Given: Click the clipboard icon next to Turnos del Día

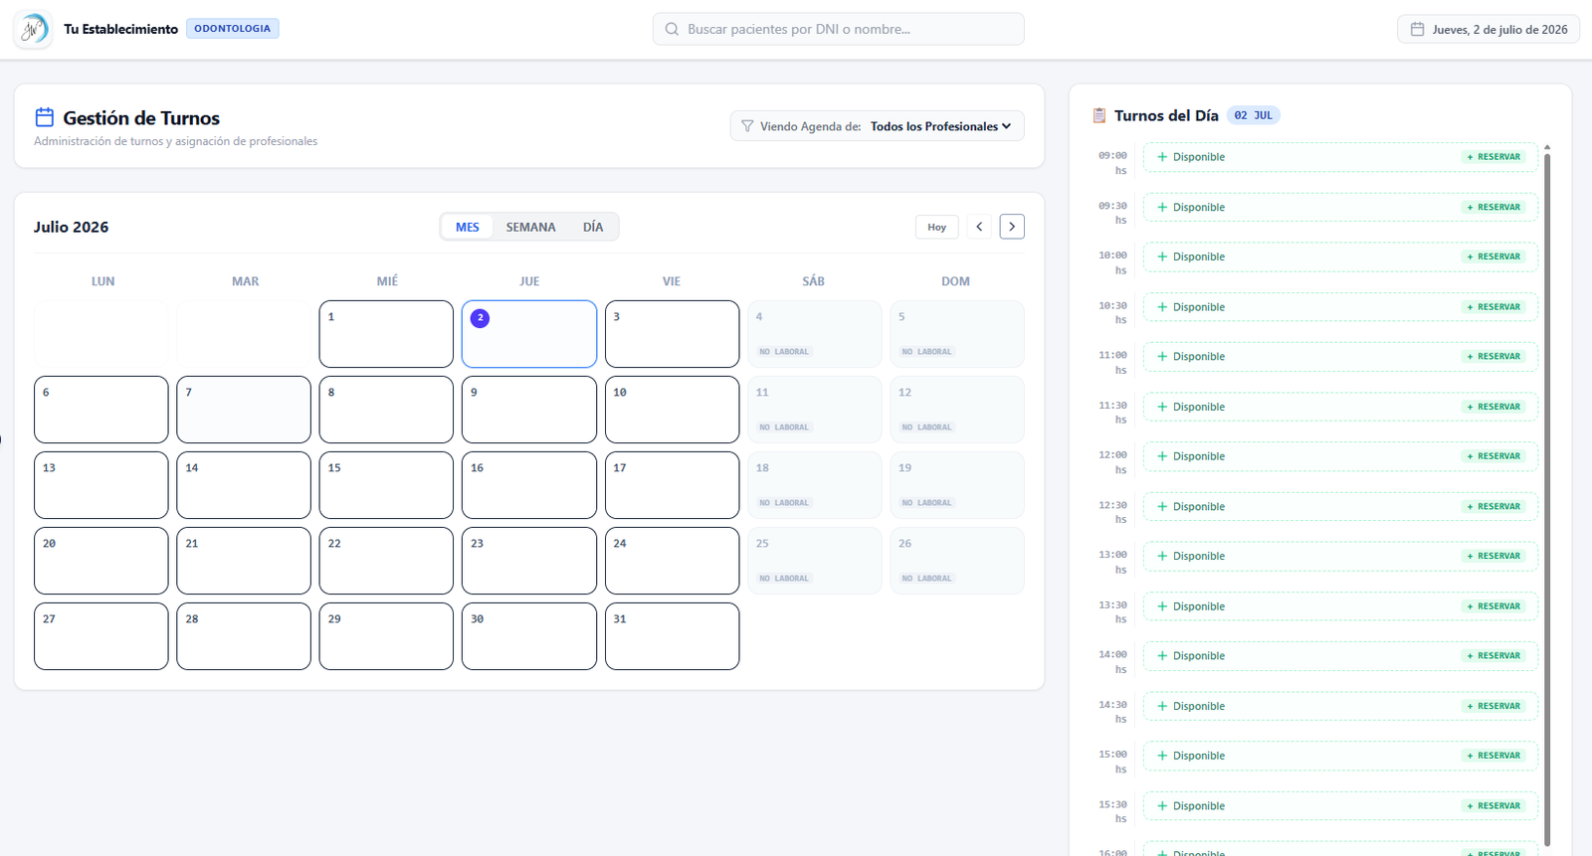Looking at the screenshot, I should [1099, 115].
